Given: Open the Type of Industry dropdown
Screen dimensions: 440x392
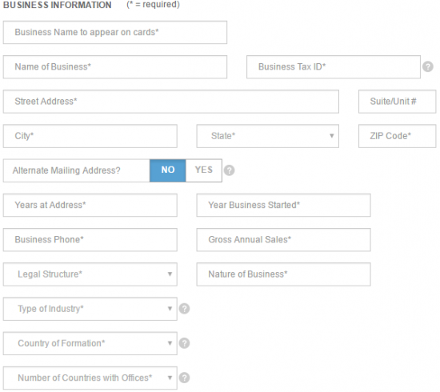Looking at the screenshot, I should click(90, 309).
